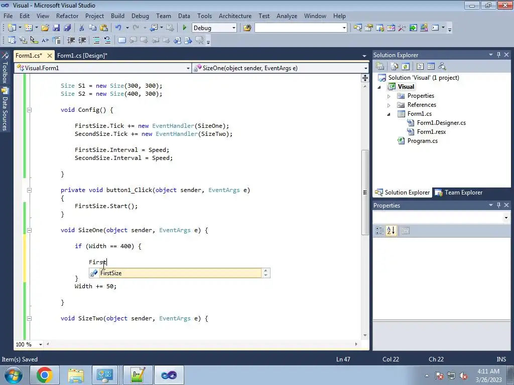Open the Refactor menu
This screenshot has width=514, height=385.
67,16
